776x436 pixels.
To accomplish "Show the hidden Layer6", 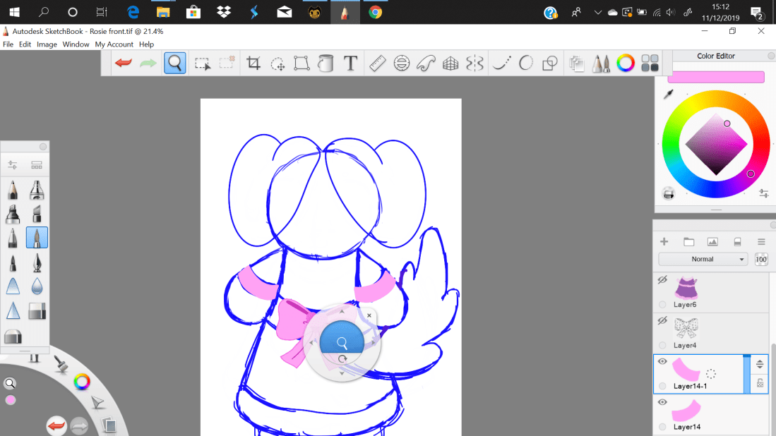I will 662,280.
